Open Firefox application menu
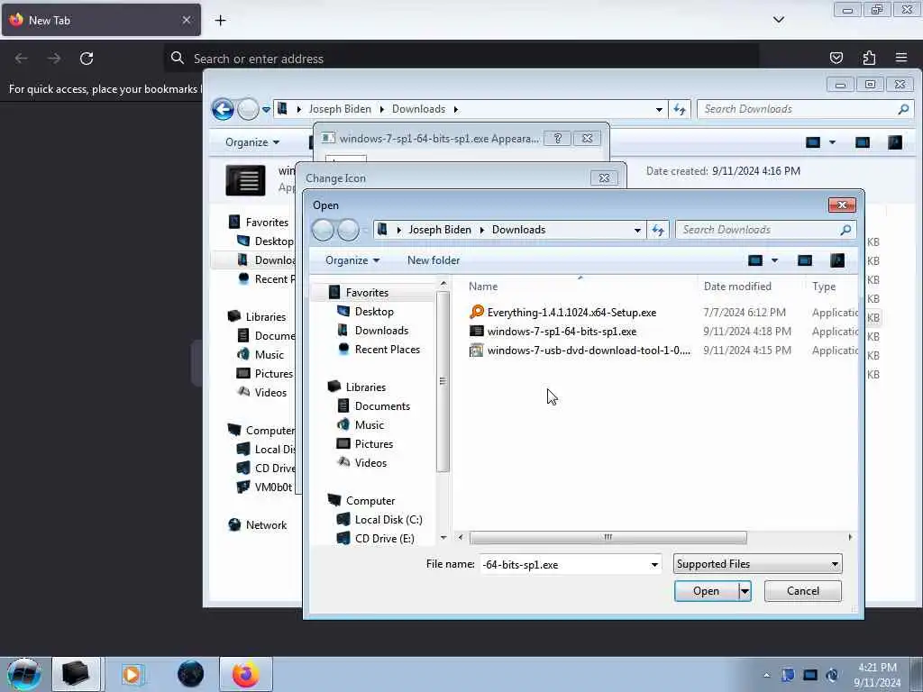This screenshot has width=923, height=692. tap(901, 58)
